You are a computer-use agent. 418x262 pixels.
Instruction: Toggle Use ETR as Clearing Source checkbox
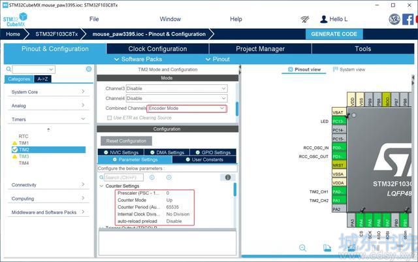pyautogui.click(x=109, y=118)
